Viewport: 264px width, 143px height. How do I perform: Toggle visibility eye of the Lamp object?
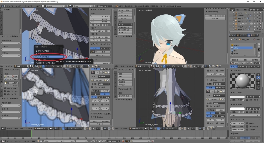coord(255,13)
